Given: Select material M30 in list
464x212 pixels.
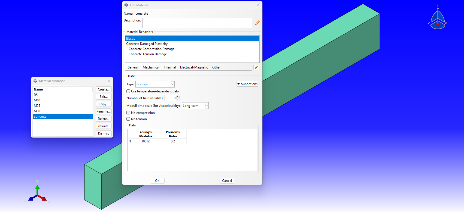Looking at the screenshot, I should 63,111.
